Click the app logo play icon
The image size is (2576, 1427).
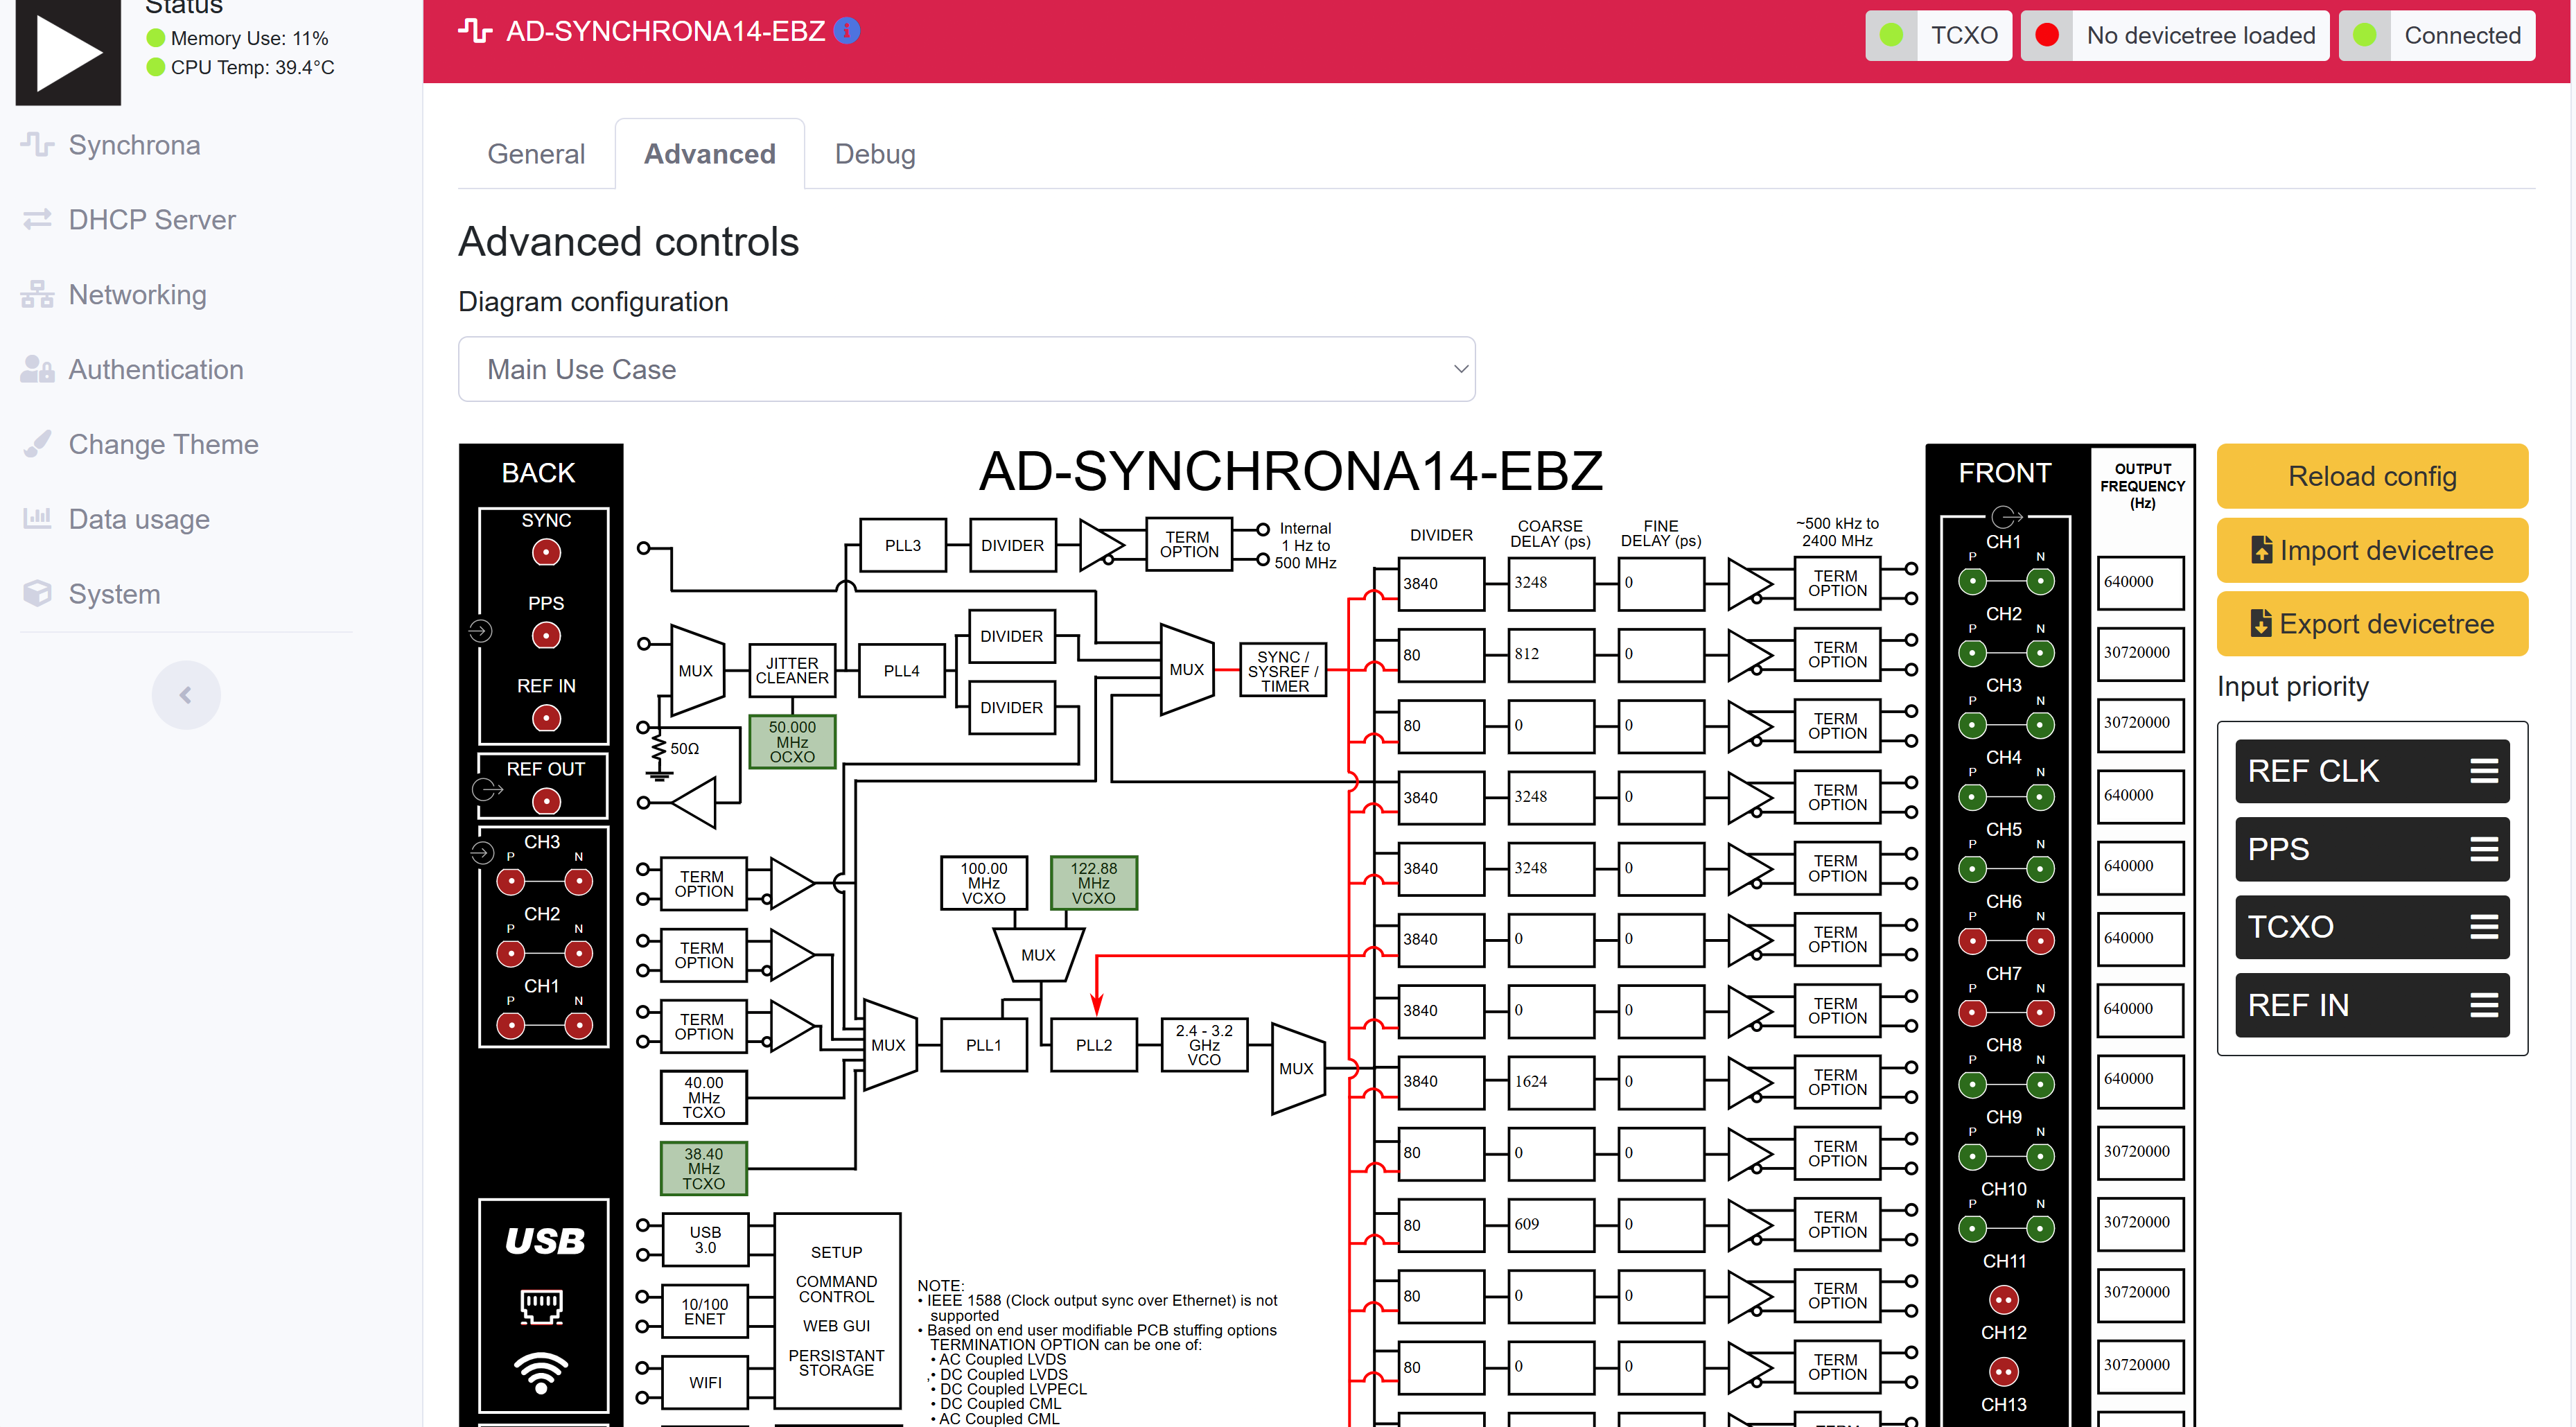tap(68, 51)
